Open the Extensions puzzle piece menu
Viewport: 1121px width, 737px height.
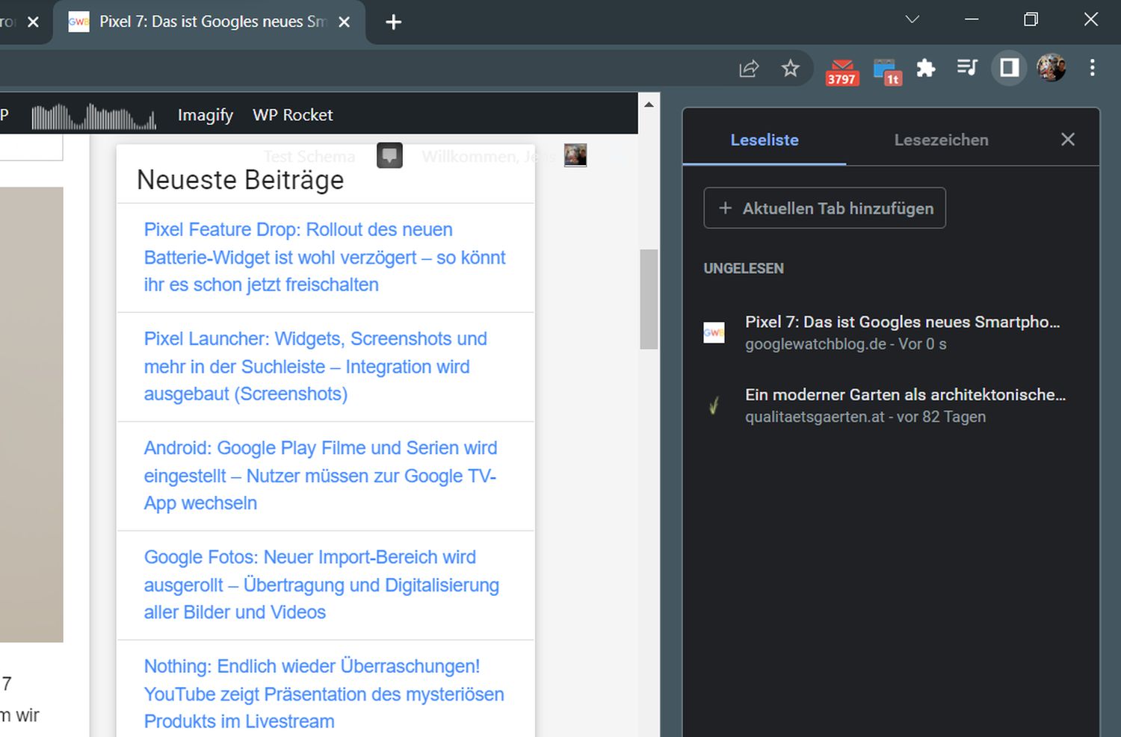(926, 69)
